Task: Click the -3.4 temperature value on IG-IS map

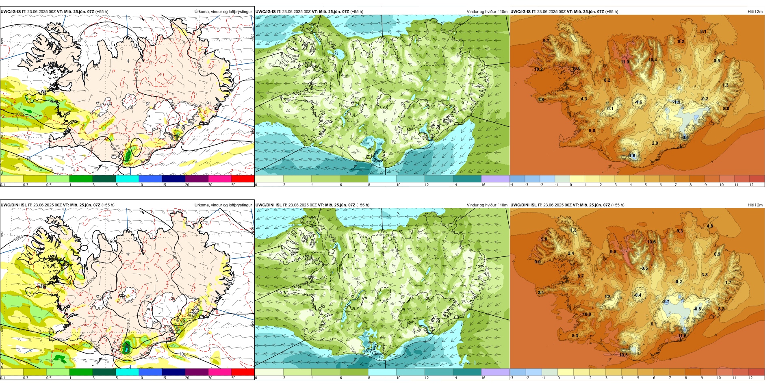Action: click(x=685, y=138)
